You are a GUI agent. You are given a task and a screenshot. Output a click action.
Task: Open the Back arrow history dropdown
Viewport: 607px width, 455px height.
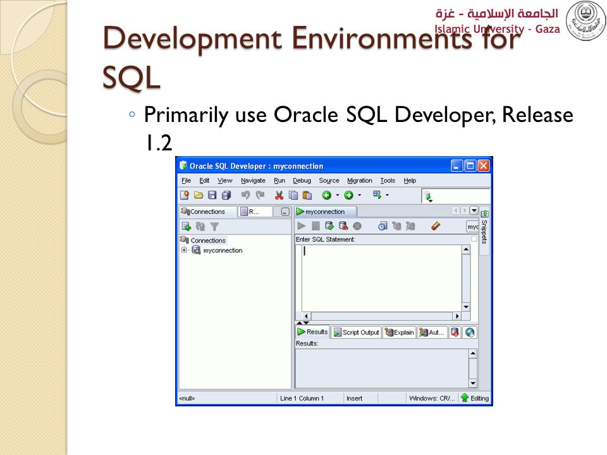coord(338,195)
